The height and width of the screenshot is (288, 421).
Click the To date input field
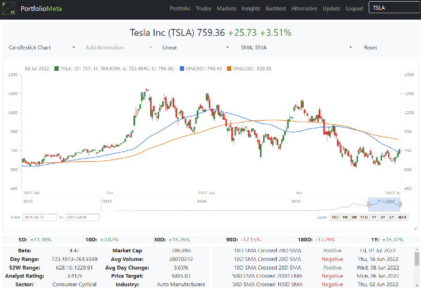[x=82, y=217]
